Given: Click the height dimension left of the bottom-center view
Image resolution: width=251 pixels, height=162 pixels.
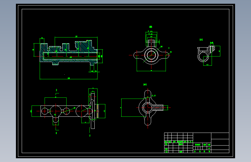Looking at the screenshot, I should point(121,108).
